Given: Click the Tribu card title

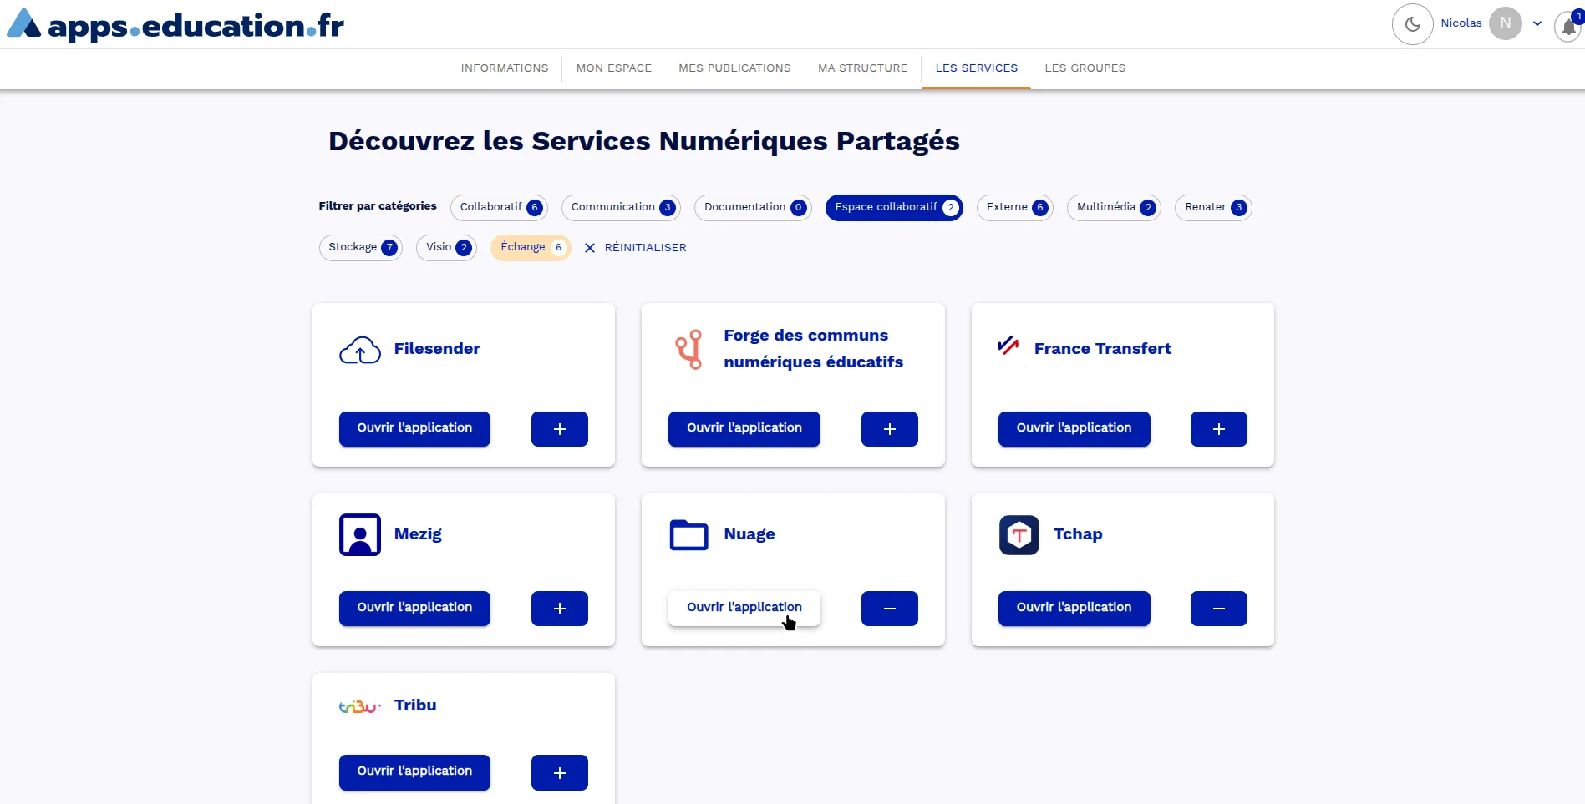Looking at the screenshot, I should pos(415,705).
